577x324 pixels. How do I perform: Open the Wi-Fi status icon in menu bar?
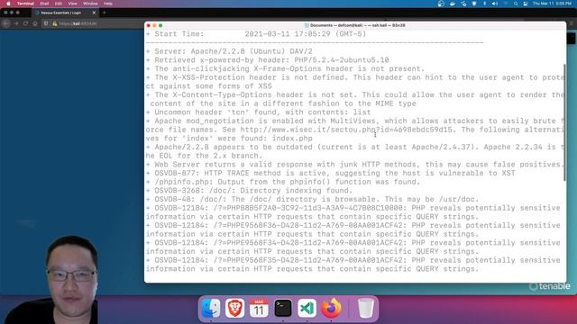(x=505, y=4)
